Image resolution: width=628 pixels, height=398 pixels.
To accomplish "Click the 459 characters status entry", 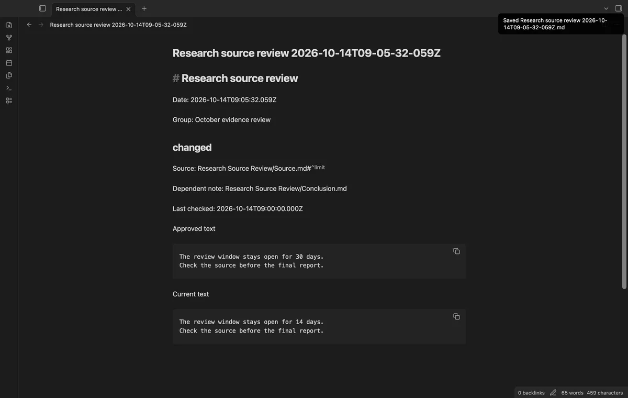I will tap(605, 393).
